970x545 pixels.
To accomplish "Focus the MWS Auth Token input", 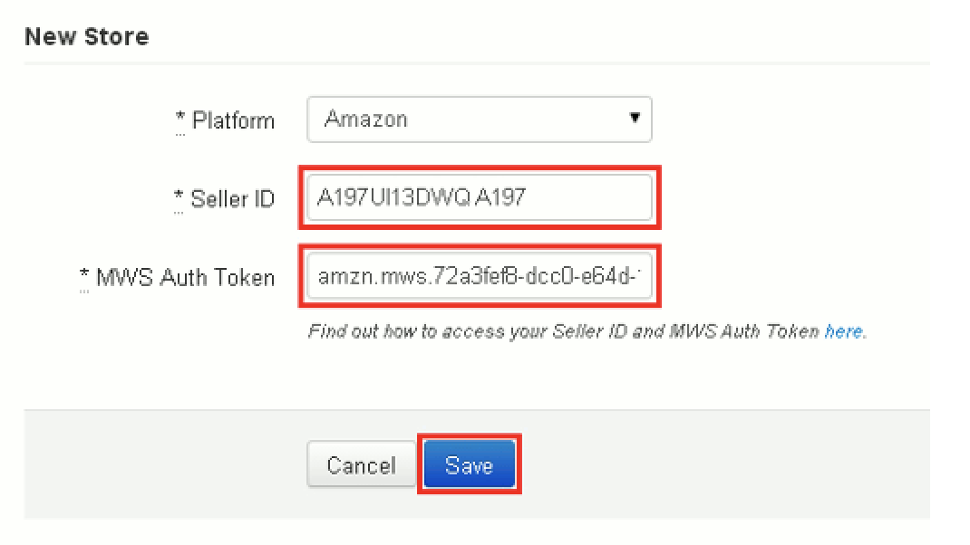I will pos(479,276).
